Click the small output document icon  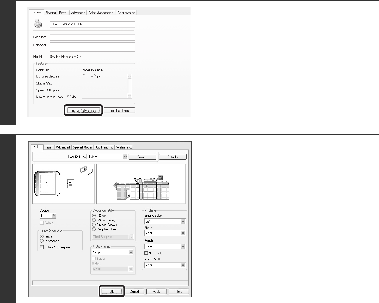tap(71, 183)
